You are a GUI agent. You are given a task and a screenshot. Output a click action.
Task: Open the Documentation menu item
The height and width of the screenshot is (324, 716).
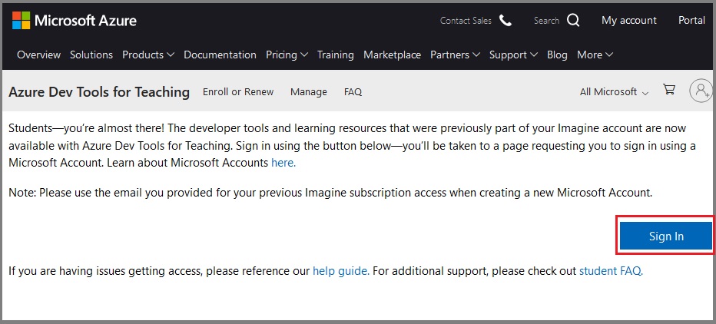click(220, 55)
